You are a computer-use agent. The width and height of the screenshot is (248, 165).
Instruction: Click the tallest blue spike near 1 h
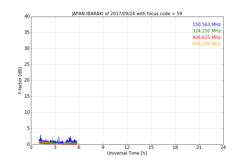coord(41,137)
